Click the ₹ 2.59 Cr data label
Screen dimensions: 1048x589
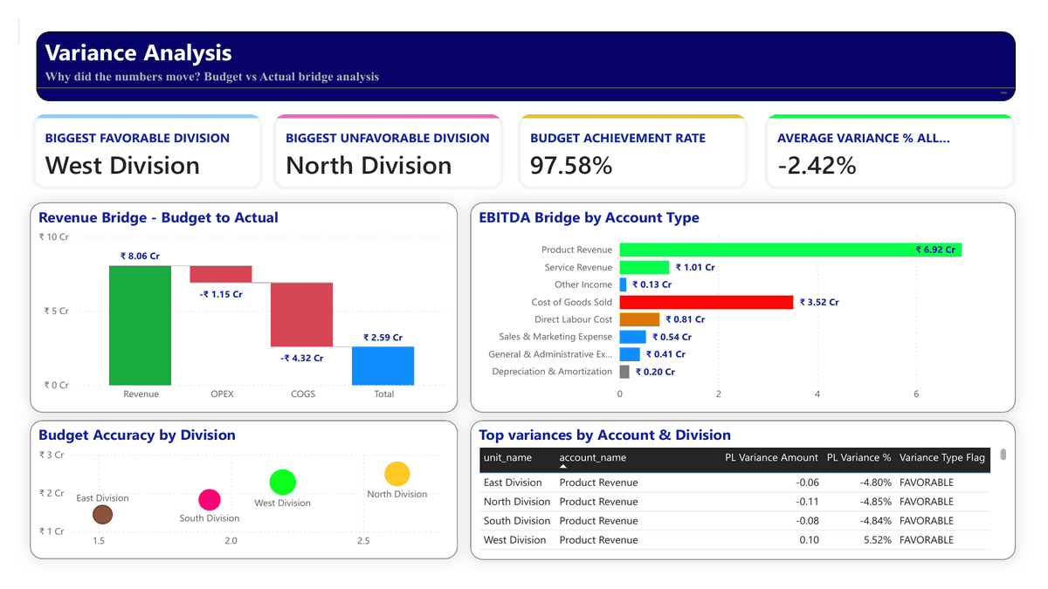(383, 338)
